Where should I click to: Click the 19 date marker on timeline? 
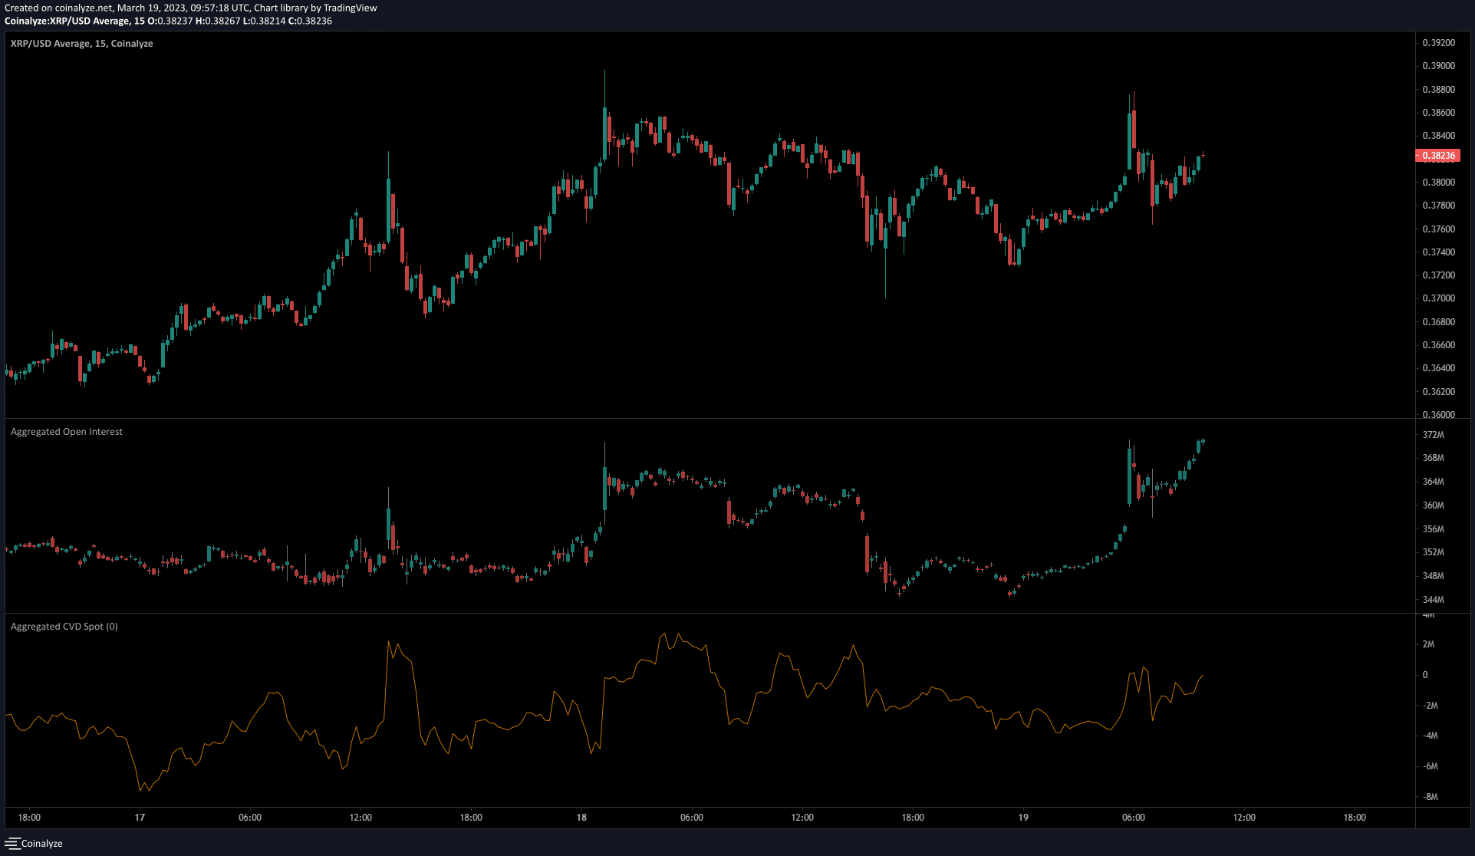tap(1023, 818)
